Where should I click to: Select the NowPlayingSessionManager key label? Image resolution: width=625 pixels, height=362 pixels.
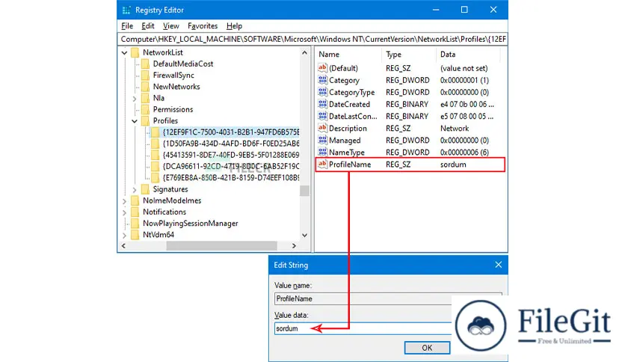tap(190, 224)
